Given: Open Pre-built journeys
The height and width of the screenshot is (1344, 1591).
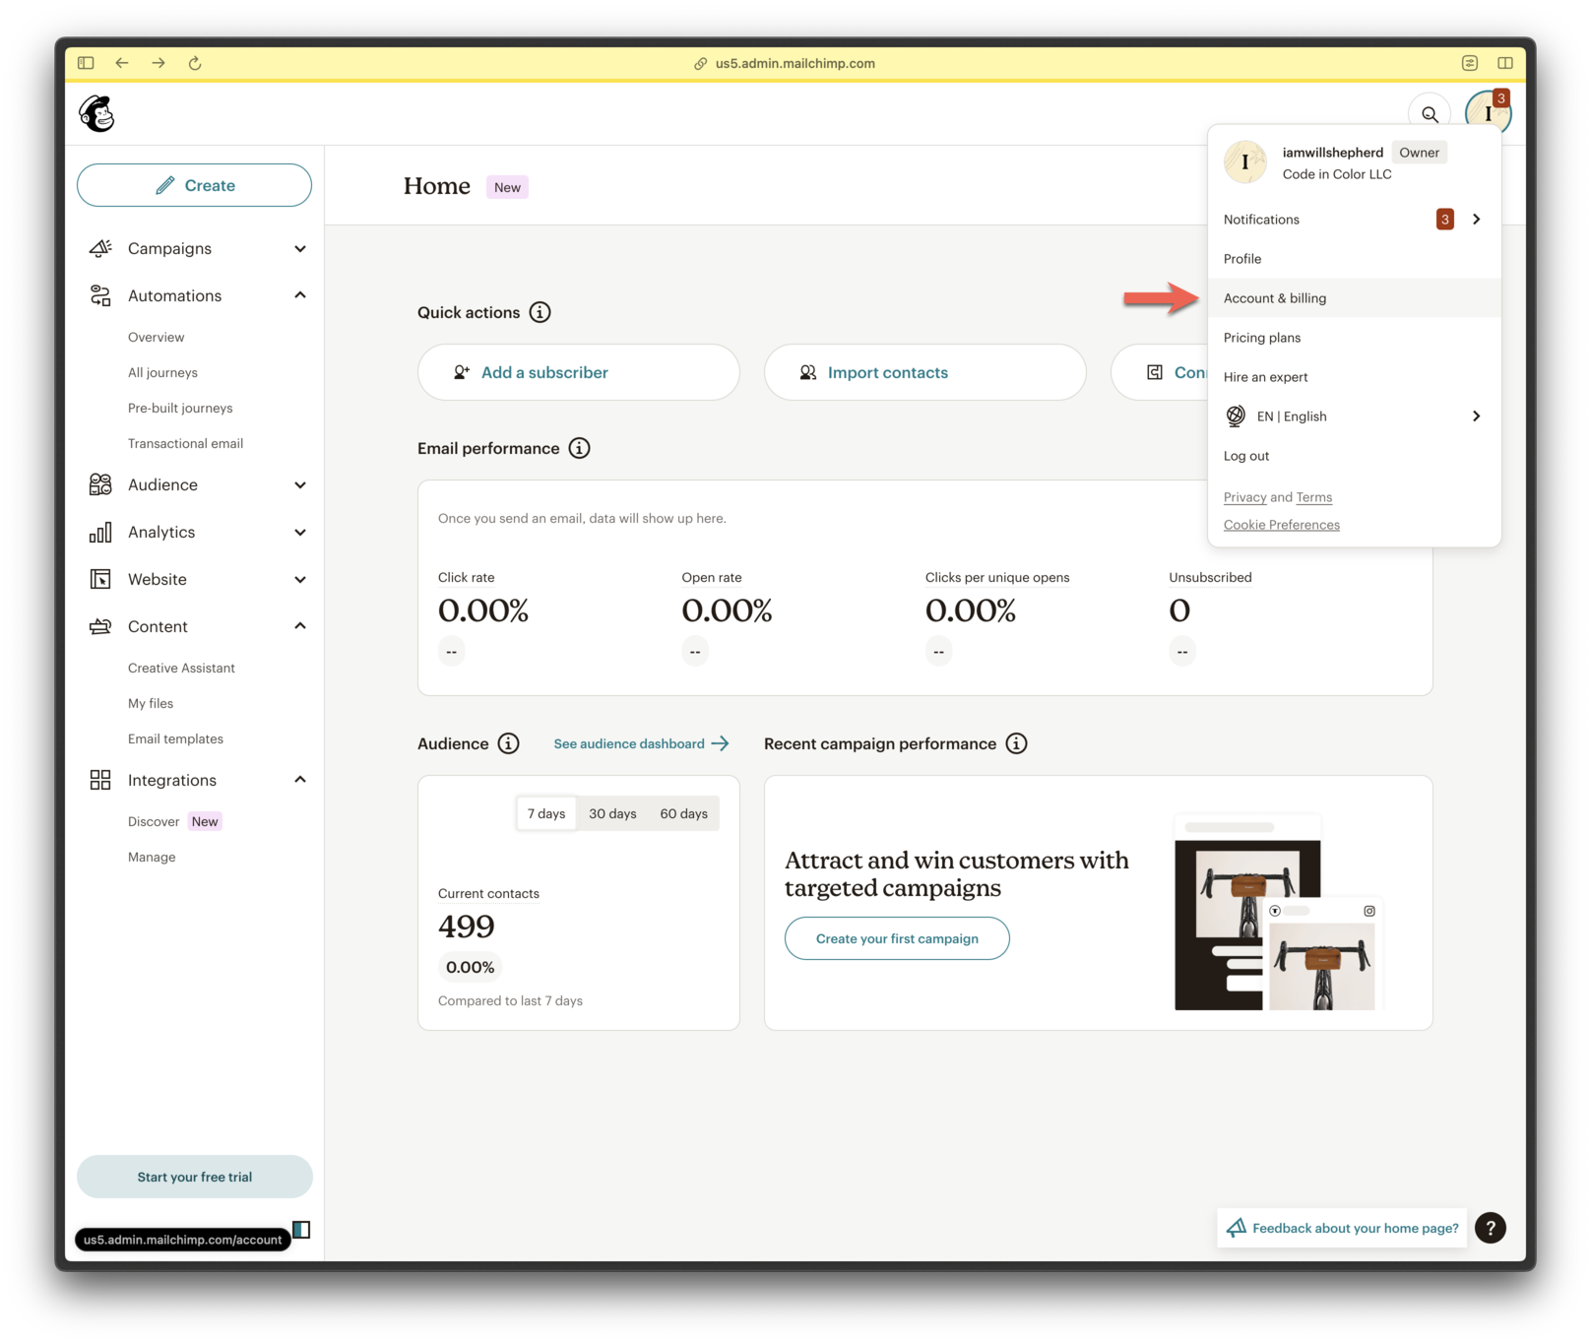Looking at the screenshot, I should [x=180, y=408].
